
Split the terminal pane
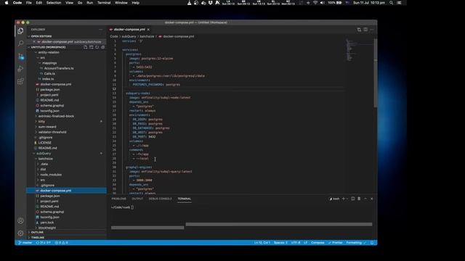coord(353,199)
